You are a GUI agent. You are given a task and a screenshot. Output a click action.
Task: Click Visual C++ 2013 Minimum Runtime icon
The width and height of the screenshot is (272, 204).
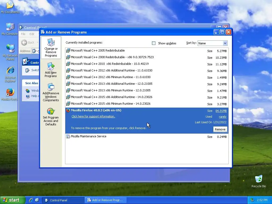[68, 91]
